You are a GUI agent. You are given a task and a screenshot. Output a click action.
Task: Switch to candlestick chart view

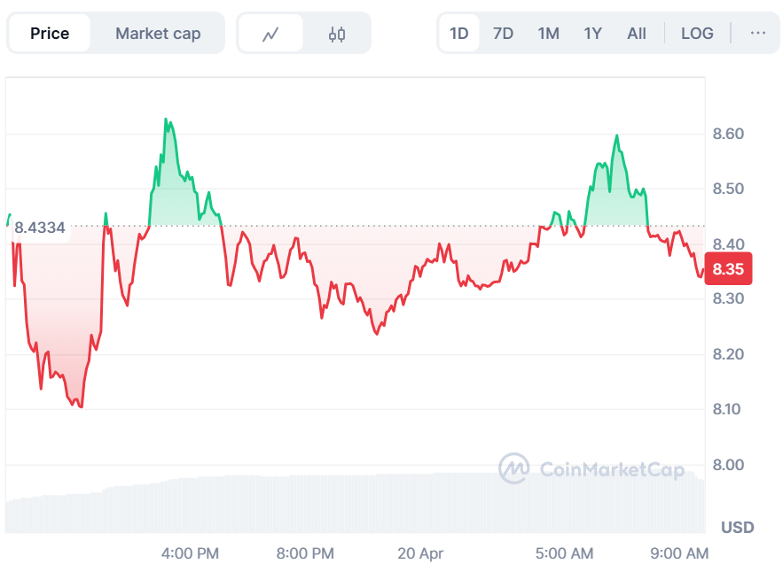336,34
